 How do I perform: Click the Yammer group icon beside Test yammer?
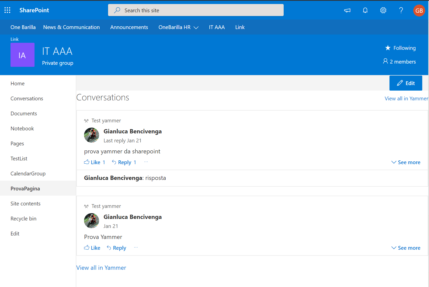(86, 120)
